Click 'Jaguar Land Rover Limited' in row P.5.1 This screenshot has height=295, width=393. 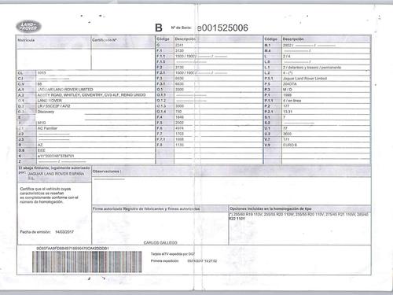305,79
